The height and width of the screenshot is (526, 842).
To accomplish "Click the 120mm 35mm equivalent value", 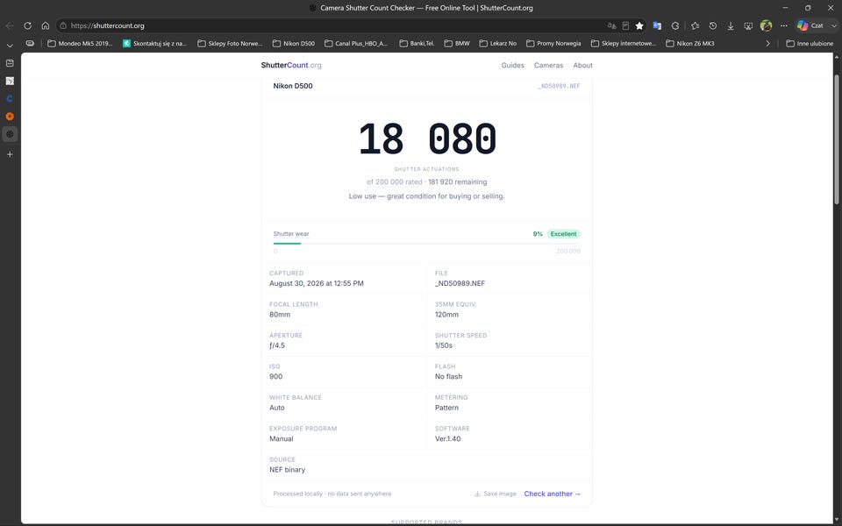I will pos(446,315).
